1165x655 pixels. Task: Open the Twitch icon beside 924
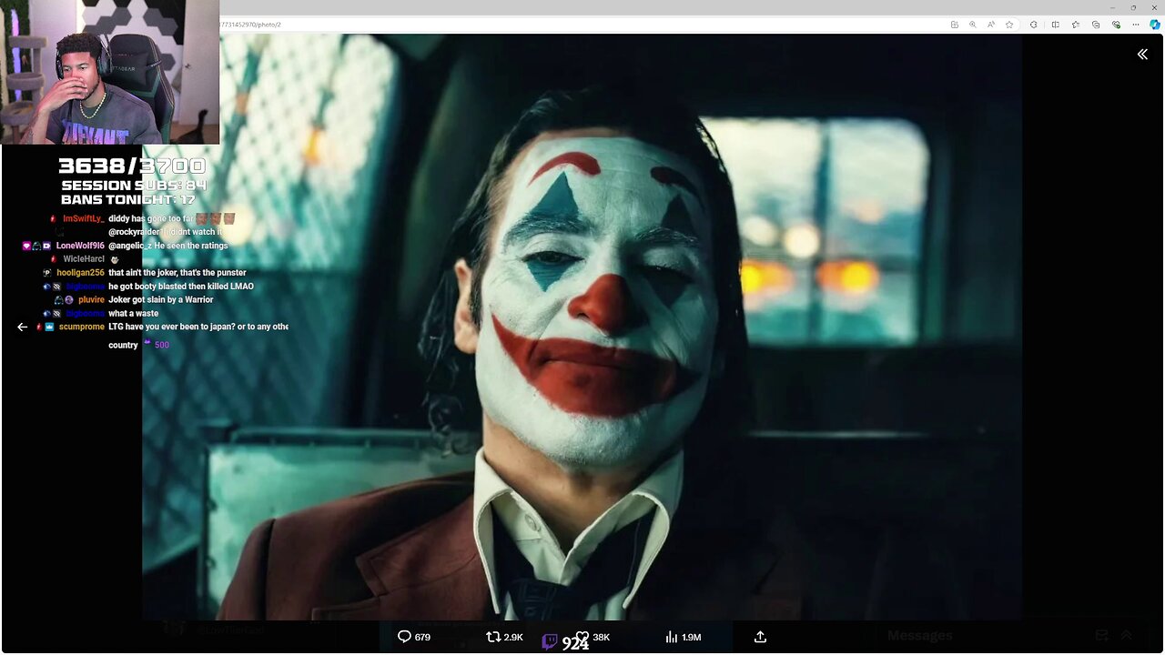(550, 641)
